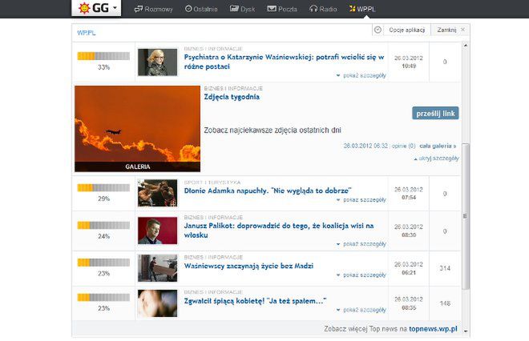Click the Radio headphones icon
The height and width of the screenshot is (341, 529).
(x=313, y=9)
